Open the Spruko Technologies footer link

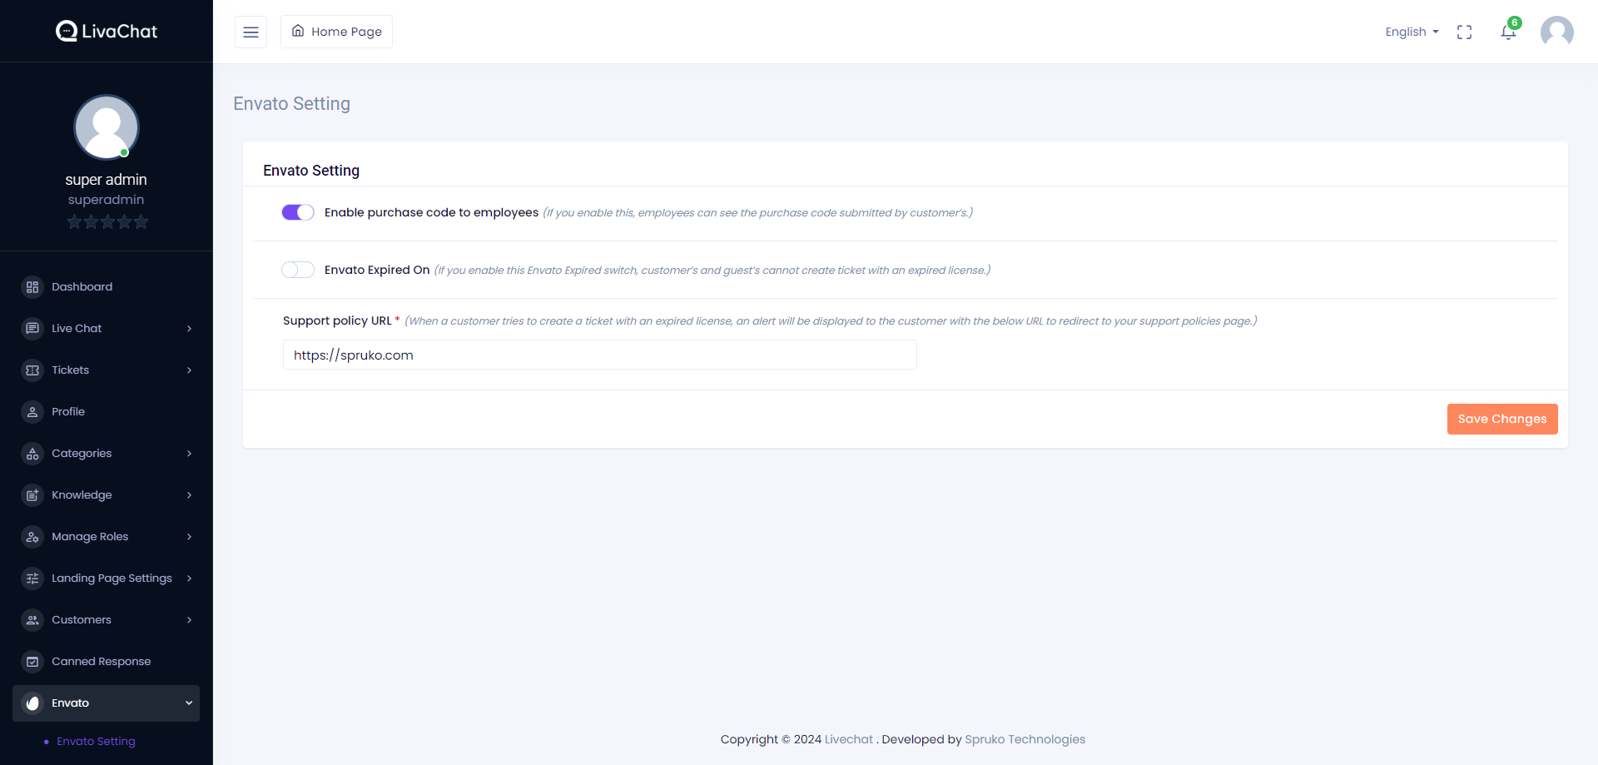(1025, 739)
